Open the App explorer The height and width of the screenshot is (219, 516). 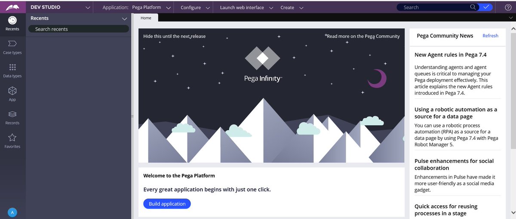pos(12,94)
